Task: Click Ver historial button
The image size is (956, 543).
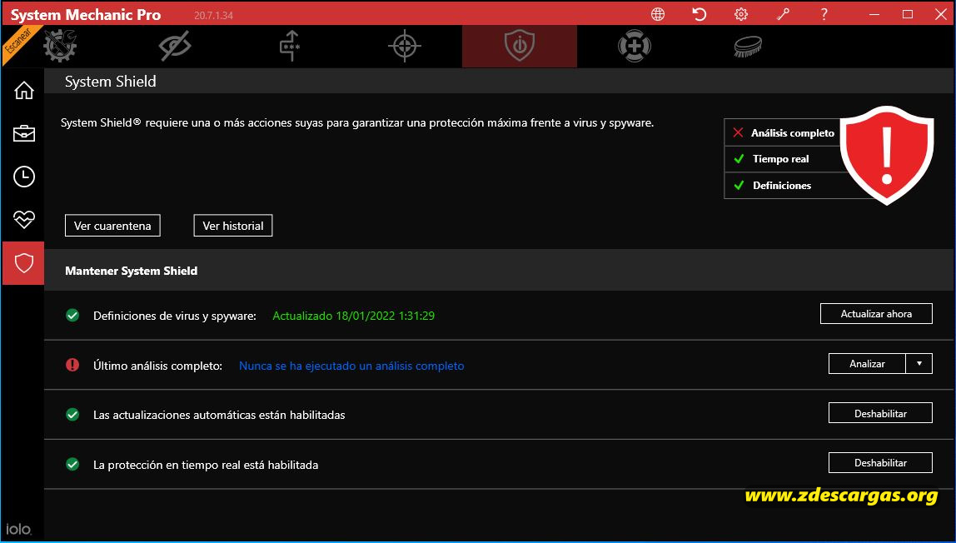Action: click(233, 226)
